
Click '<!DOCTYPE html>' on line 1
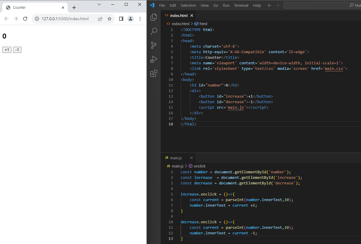[x=198, y=30]
